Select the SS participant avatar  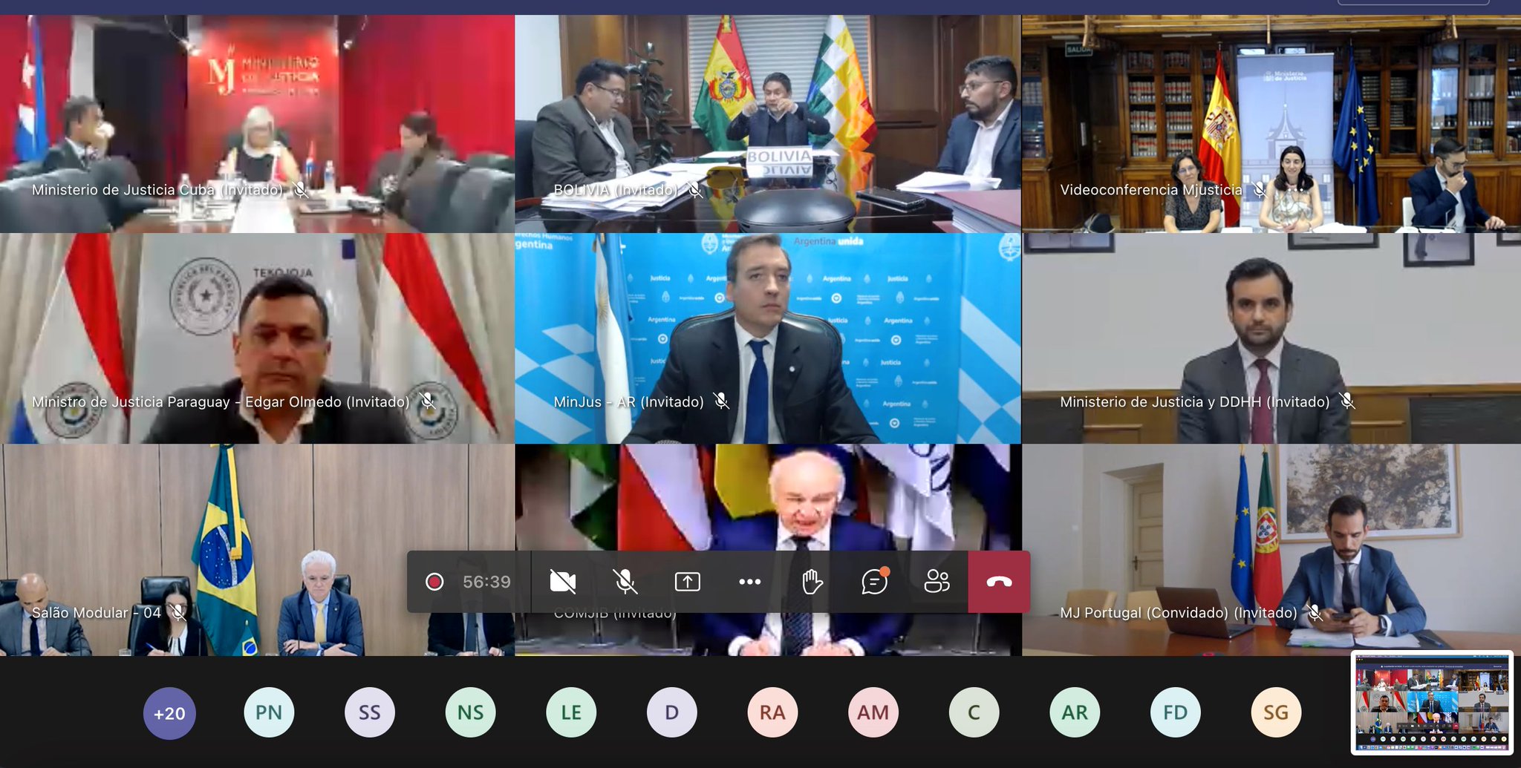point(370,712)
